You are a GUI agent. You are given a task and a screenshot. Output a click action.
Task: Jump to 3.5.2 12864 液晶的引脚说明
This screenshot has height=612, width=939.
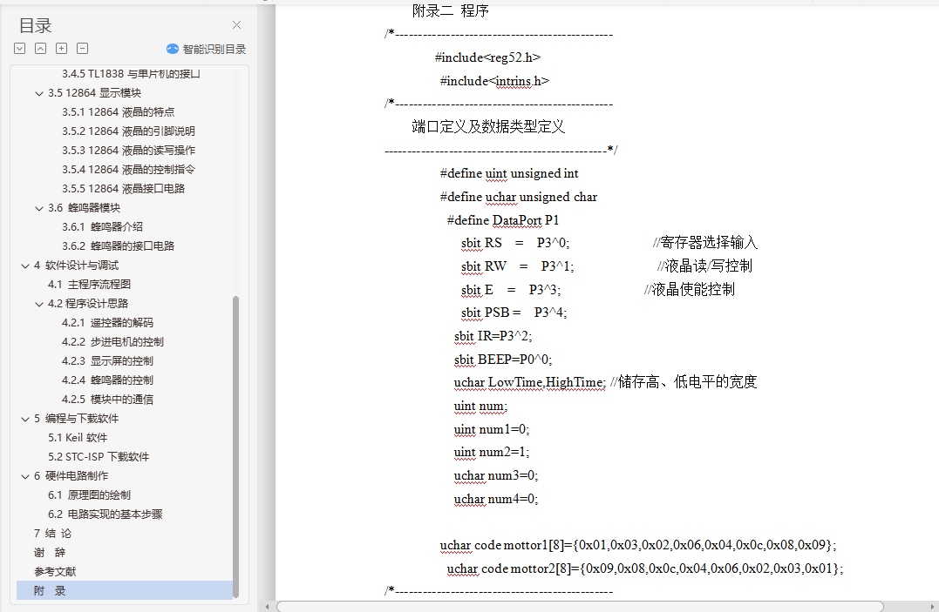click(128, 131)
